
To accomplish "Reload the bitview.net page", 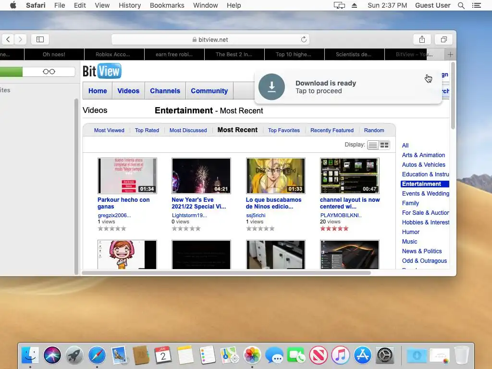I will tap(304, 39).
